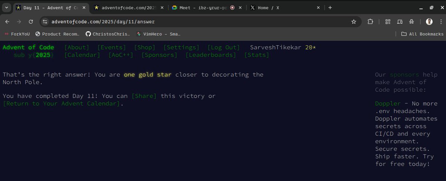Click the sponsors link in sidebar

(x=404, y=75)
